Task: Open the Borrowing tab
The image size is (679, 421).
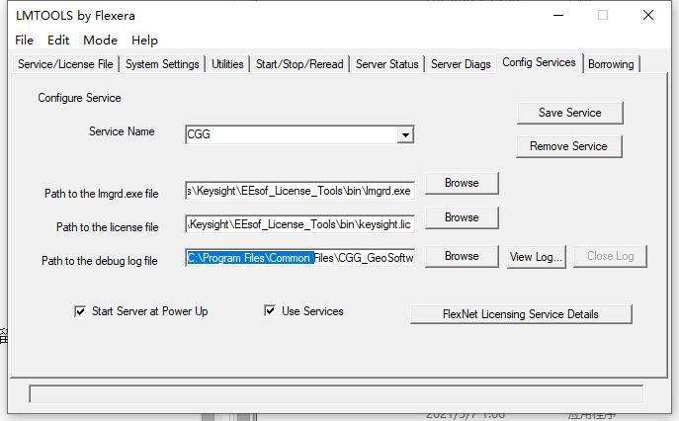Action: [x=611, y=64]
